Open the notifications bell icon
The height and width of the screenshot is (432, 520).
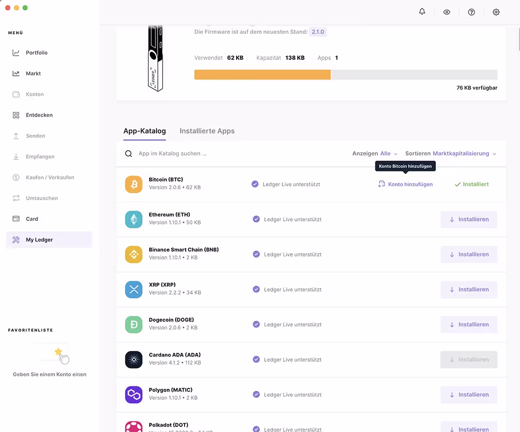tap(422, 11)
